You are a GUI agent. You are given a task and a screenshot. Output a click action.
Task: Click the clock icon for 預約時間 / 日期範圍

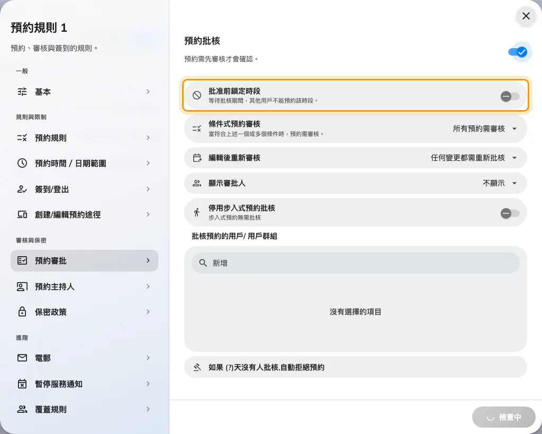tap(22, 163)
